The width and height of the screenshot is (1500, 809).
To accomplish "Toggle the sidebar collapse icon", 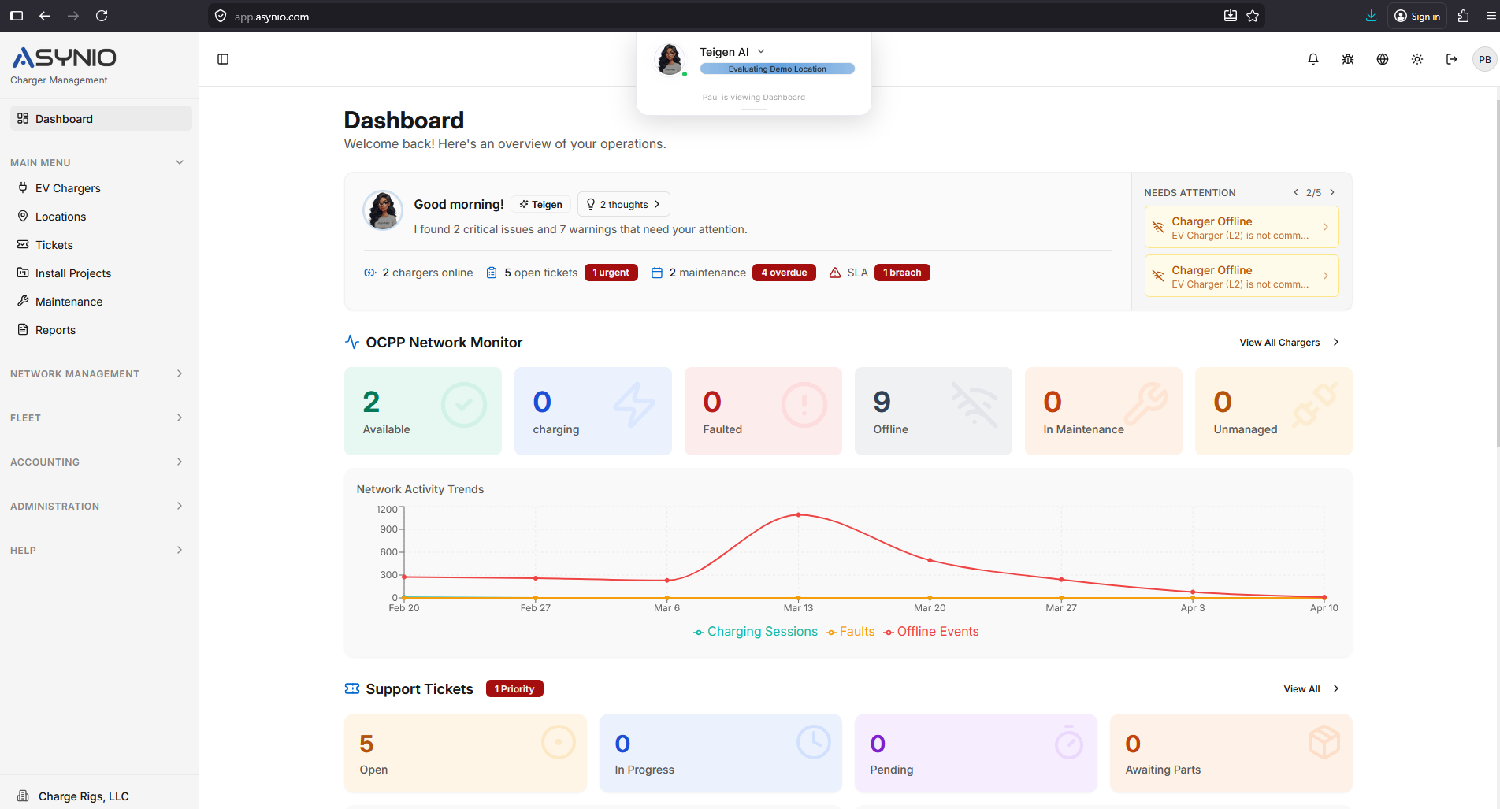I will [x=223, y=59].
